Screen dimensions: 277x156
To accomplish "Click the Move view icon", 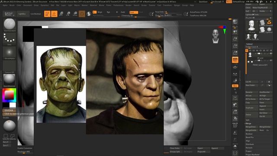I will point(235,105).
